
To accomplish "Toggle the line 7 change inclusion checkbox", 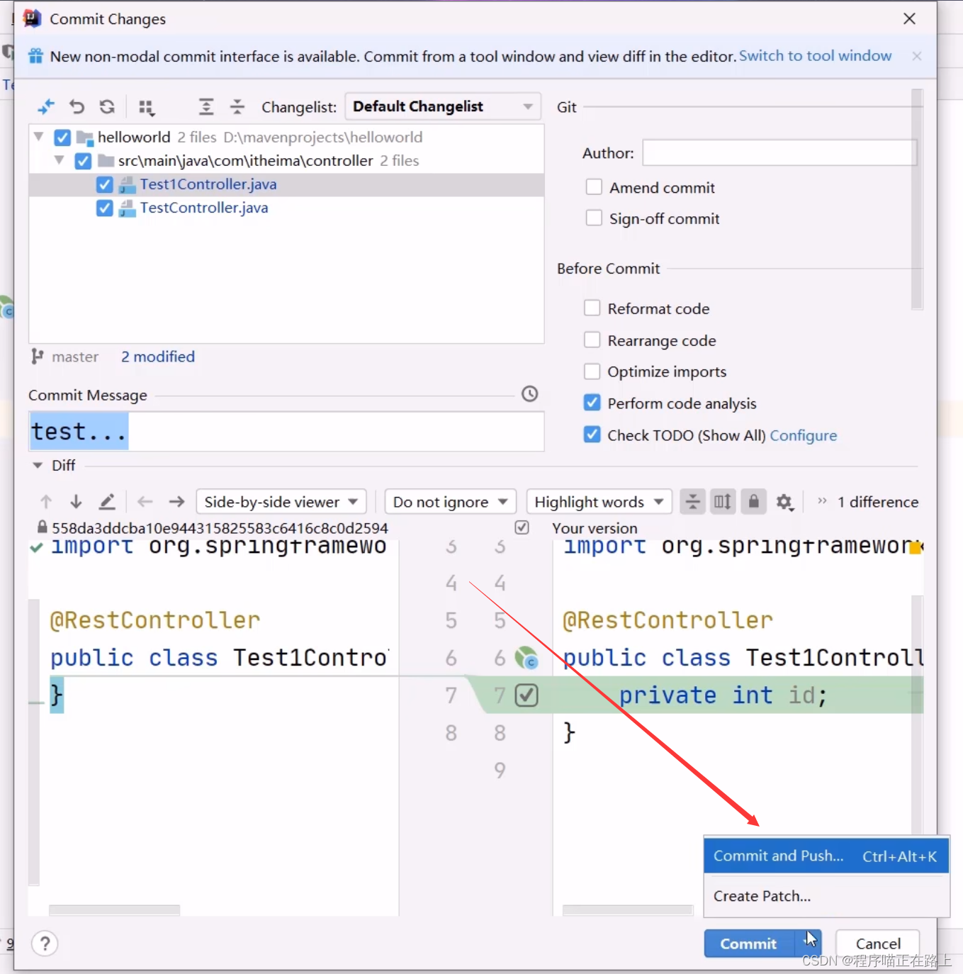I will click(526, 695).
